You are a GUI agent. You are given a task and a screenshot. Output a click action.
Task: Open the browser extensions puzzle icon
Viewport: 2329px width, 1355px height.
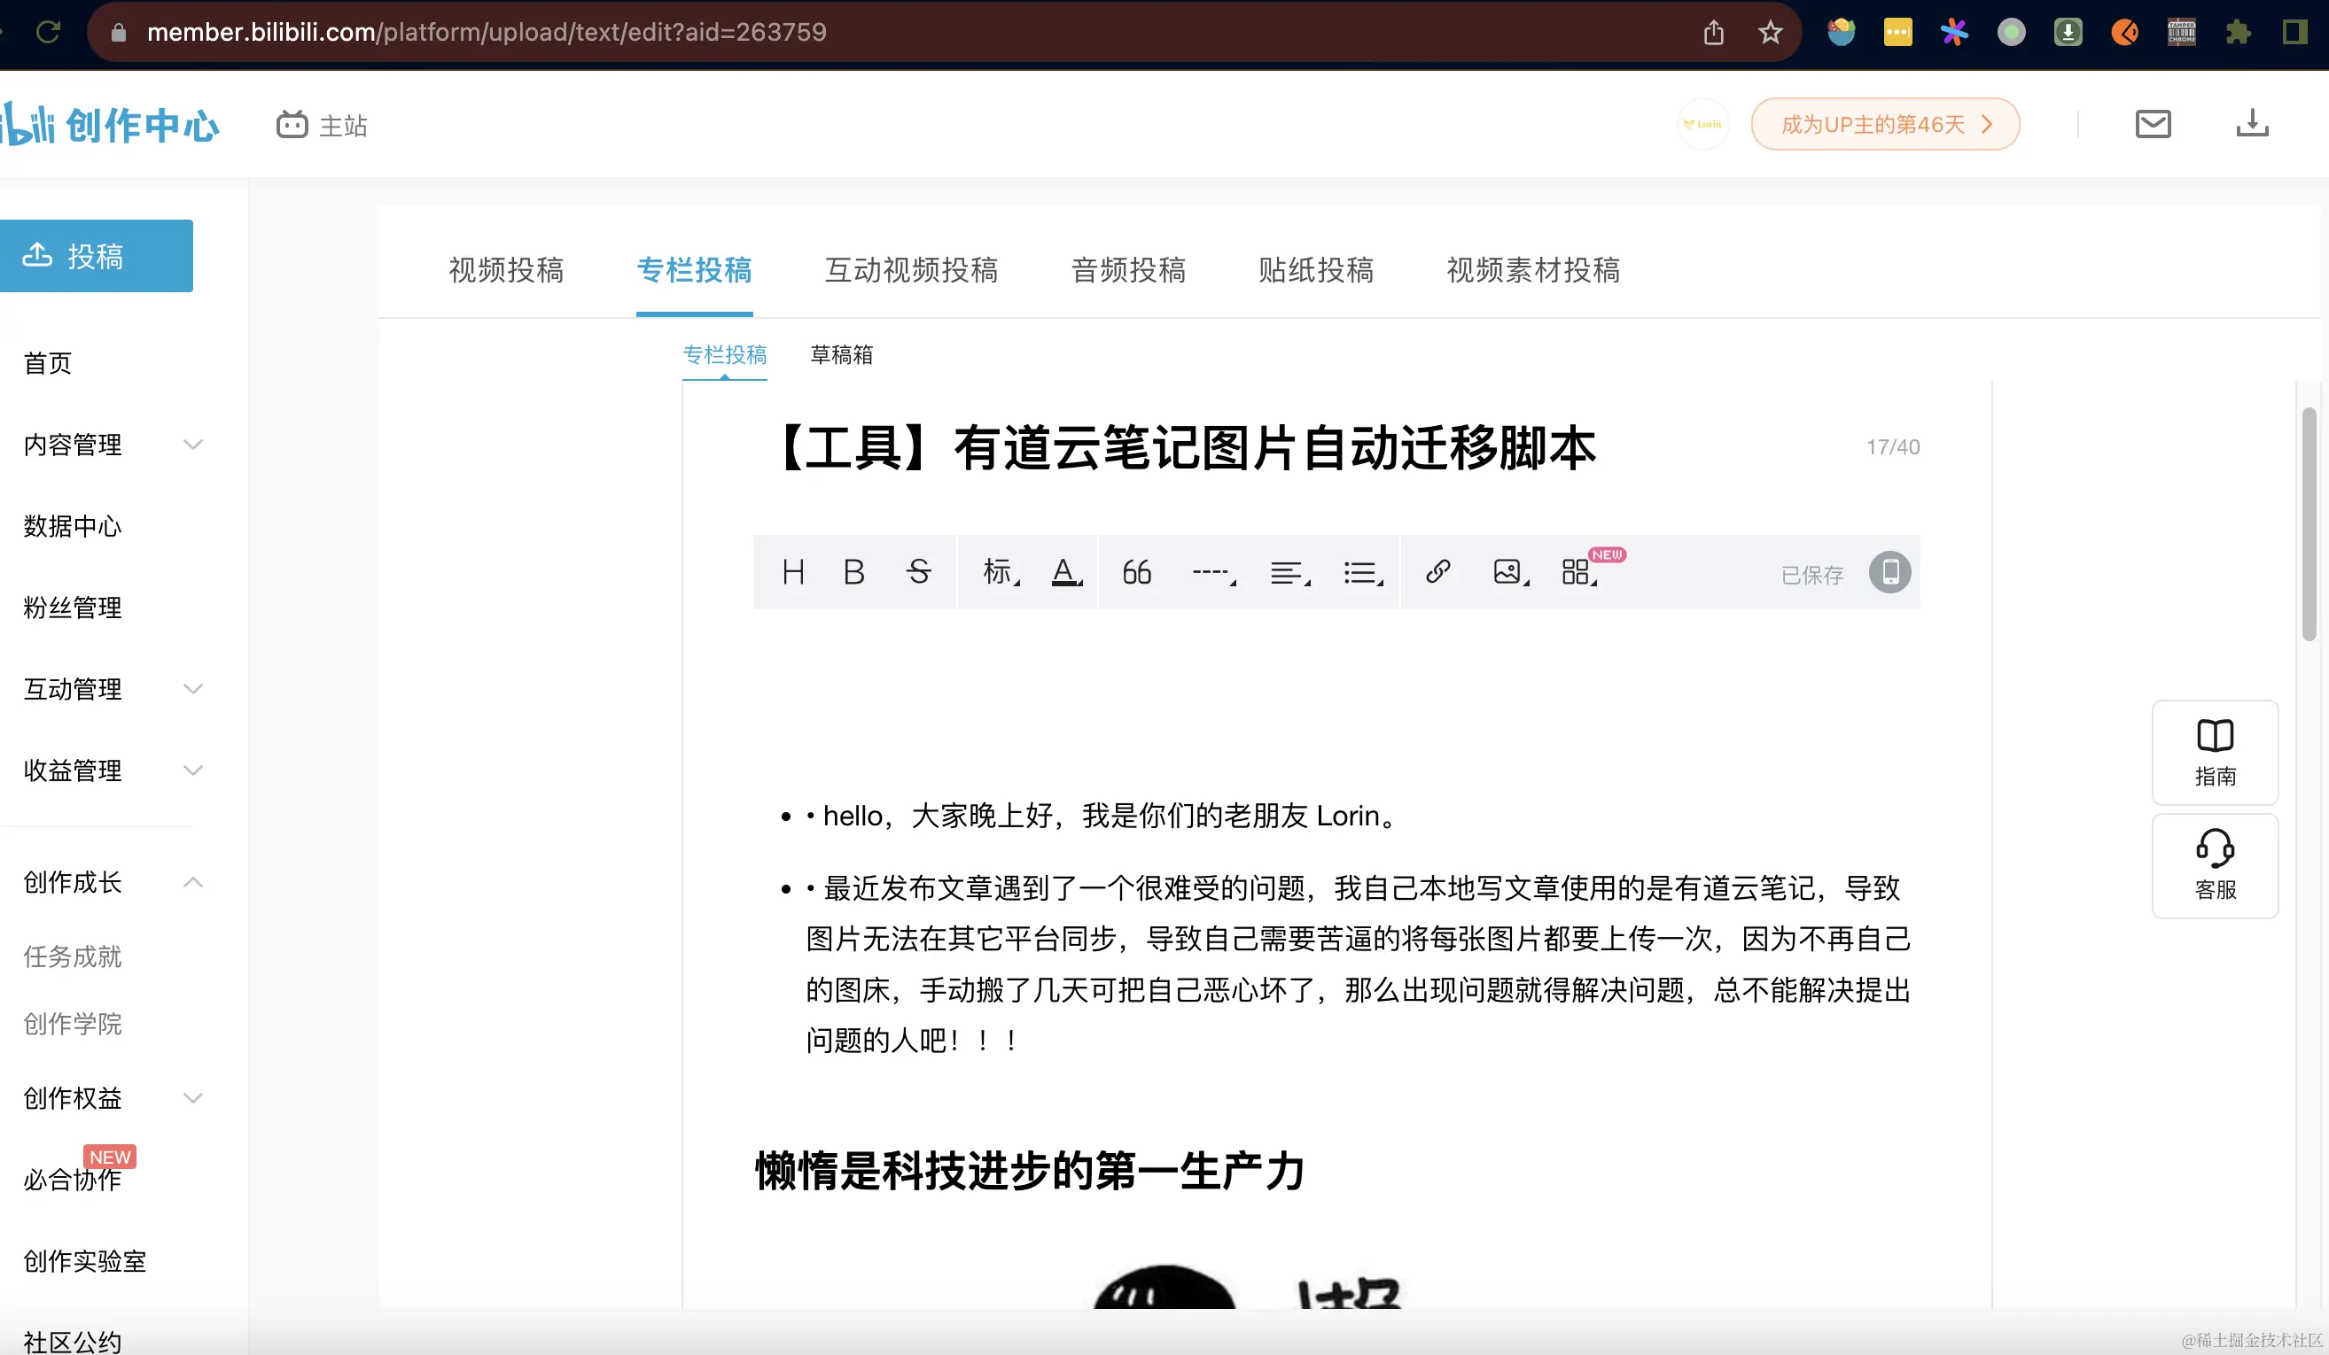[2238, 33]
